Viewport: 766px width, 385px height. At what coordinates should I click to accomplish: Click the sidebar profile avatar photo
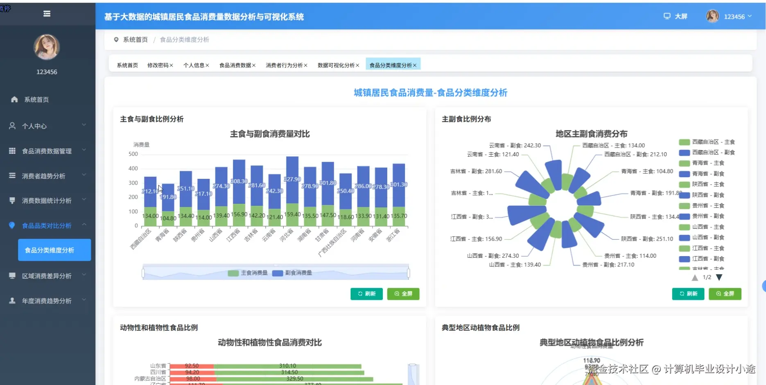click(x=47, y=47)
